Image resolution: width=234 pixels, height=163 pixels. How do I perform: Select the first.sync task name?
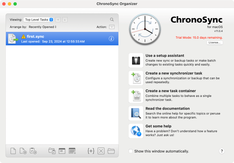[35, 37]
